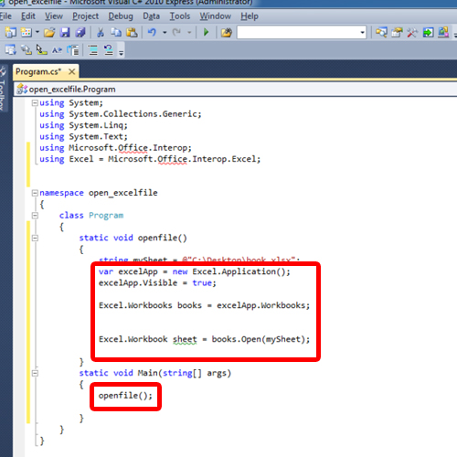Click the 'Excel.Workbooks books' declaration line
457x457 pixels.
click(x=204, y=305)
